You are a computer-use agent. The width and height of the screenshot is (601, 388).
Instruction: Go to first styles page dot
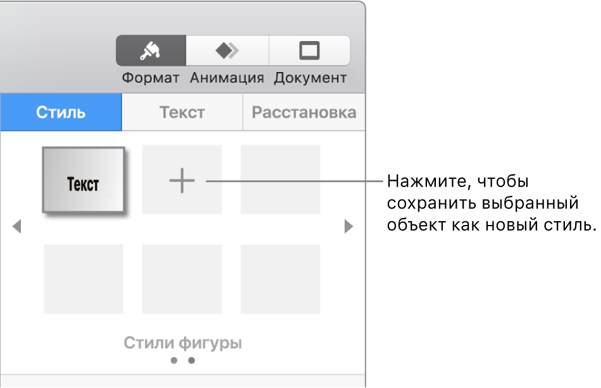pos(174,360)
